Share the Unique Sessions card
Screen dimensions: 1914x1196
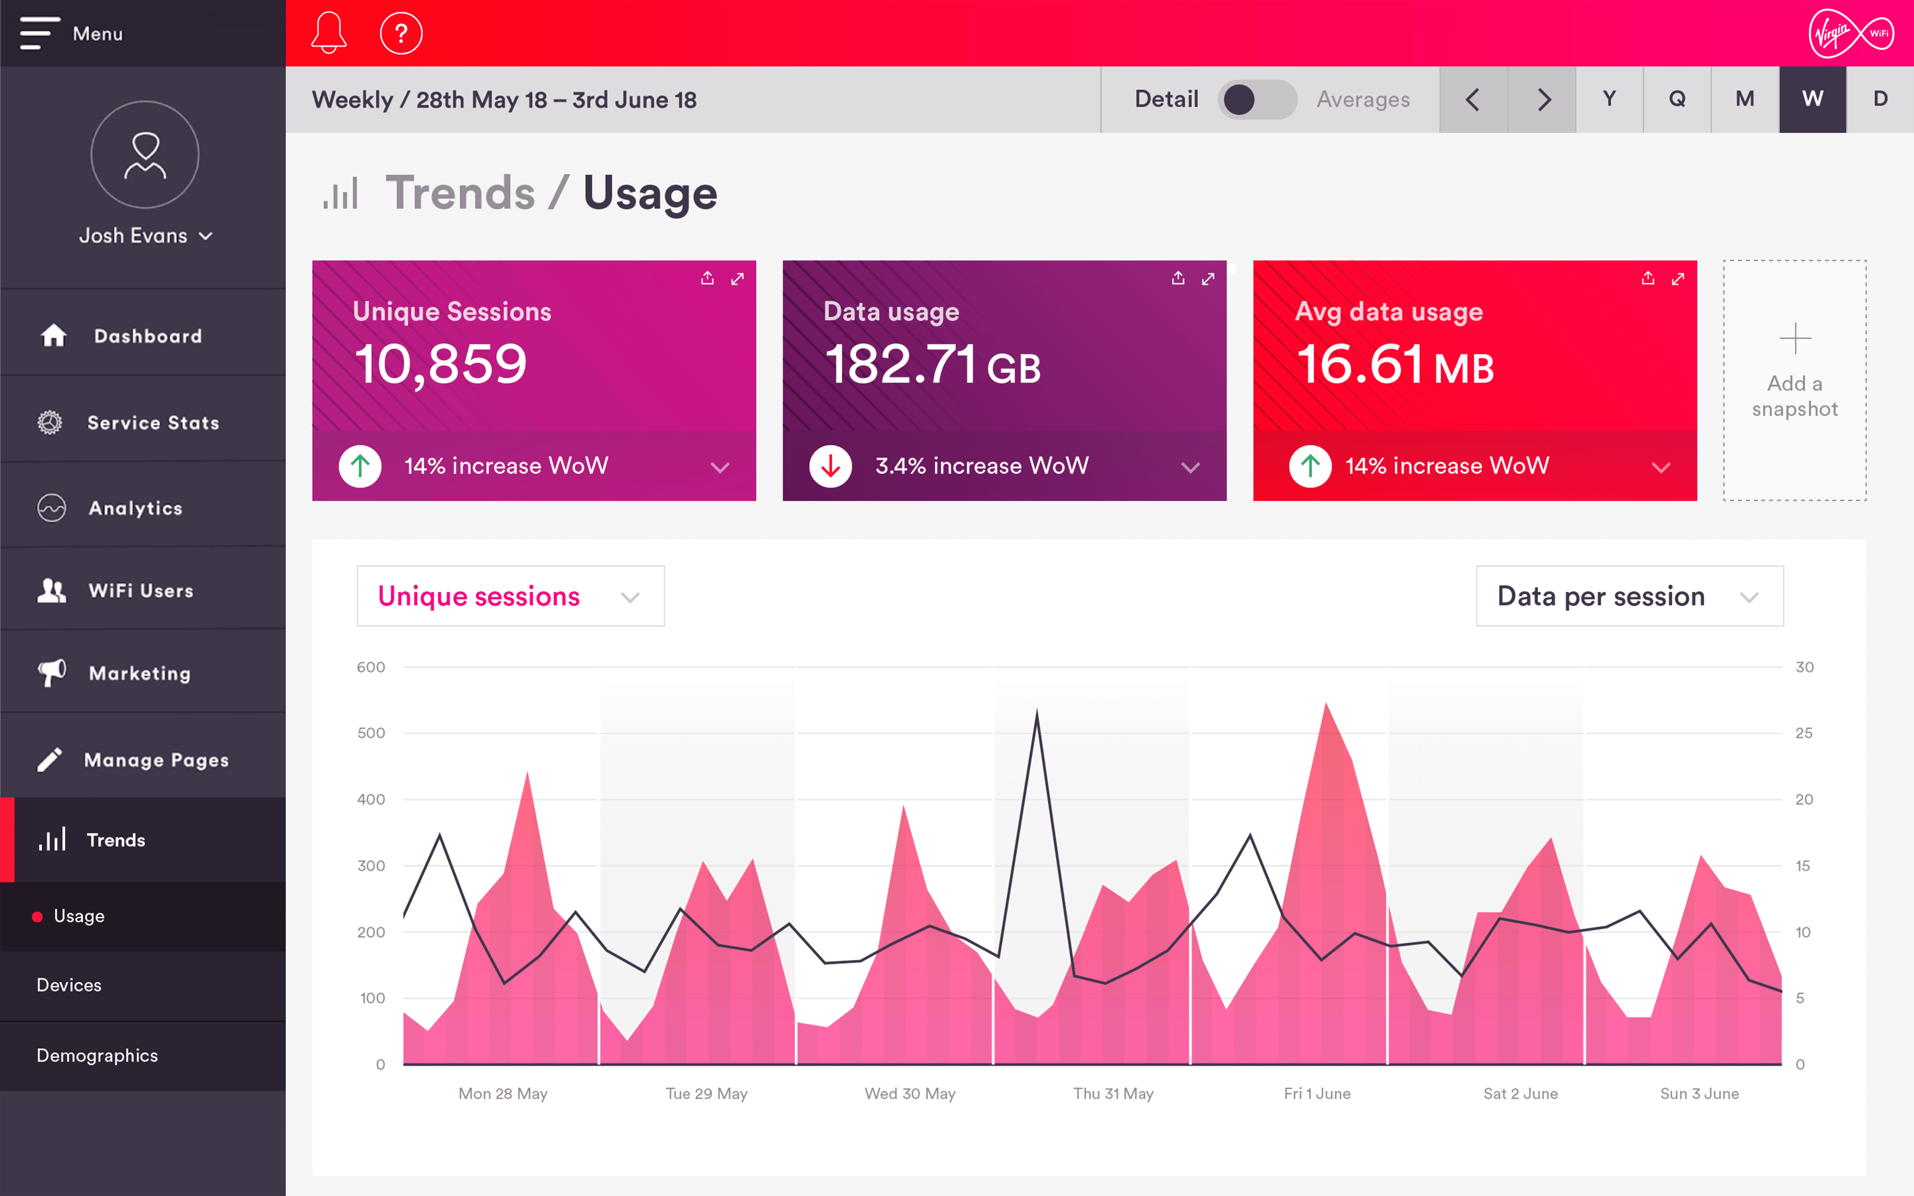[x=707, y=278]
